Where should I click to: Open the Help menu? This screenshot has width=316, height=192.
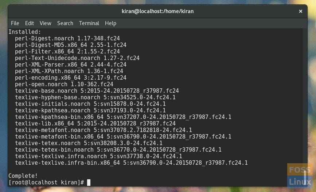[x=110, y=23]
